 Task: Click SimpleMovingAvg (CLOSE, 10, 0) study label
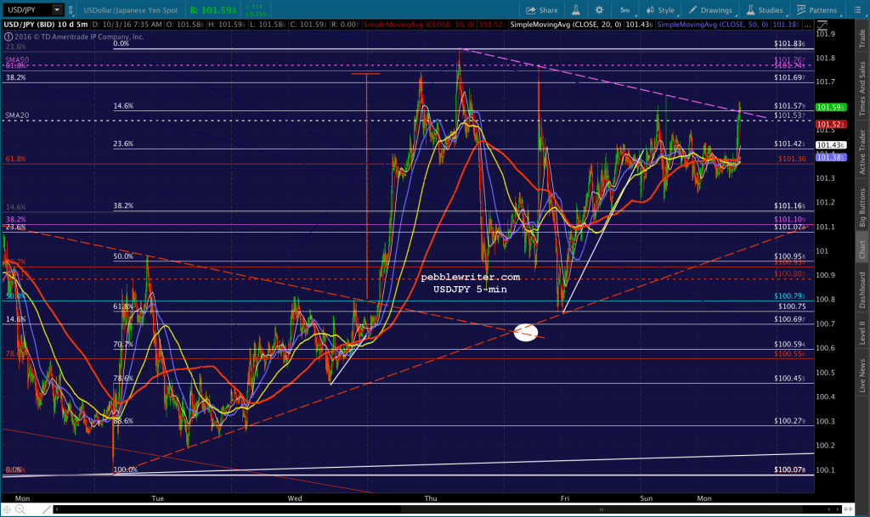(419, 25)
